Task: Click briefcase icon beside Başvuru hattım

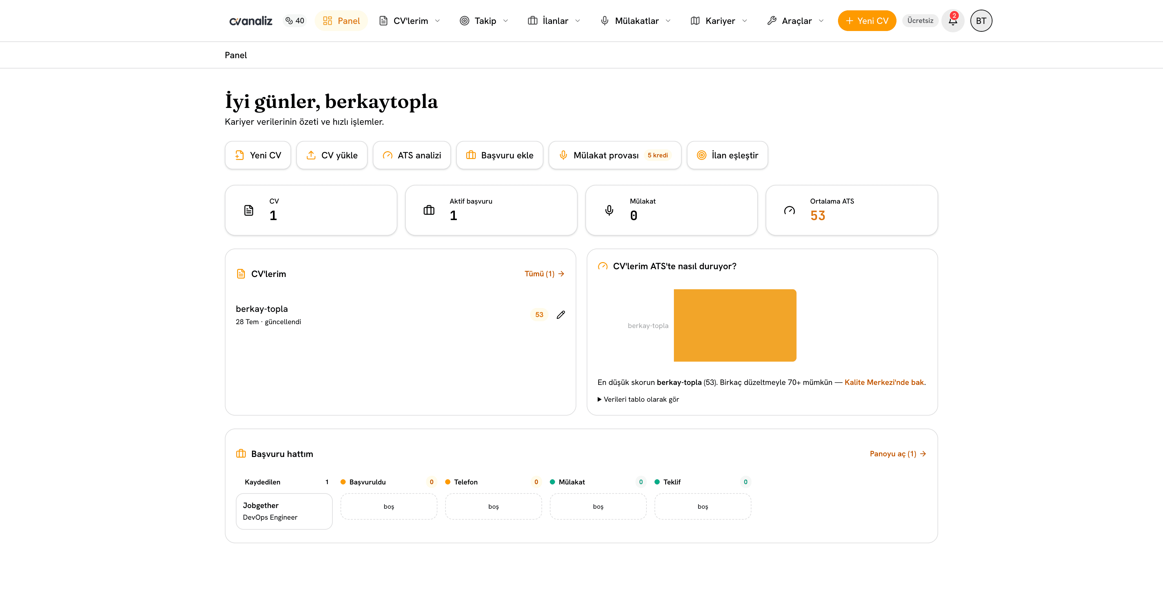Action: [241, 454]
